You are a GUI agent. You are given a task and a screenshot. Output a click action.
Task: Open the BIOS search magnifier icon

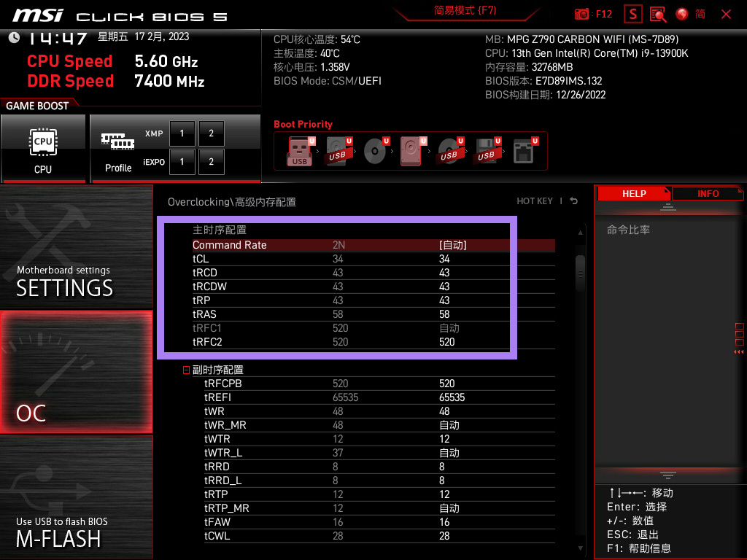click(x=658, y=14)
